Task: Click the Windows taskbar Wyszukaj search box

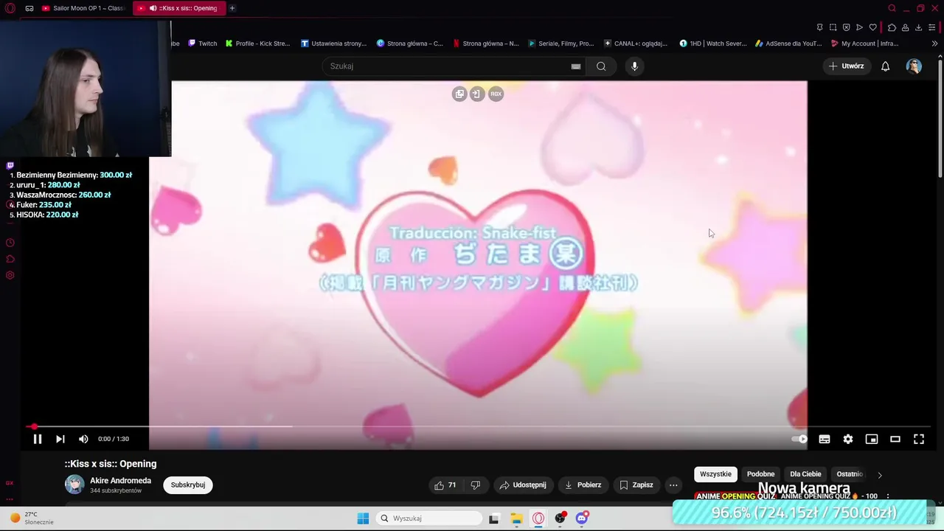Action: 429,518
